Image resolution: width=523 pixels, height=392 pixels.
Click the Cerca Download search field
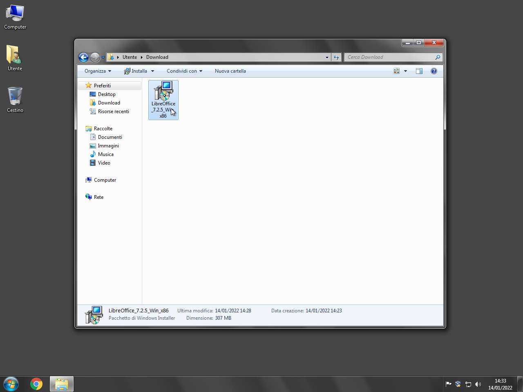click(390, 57)
